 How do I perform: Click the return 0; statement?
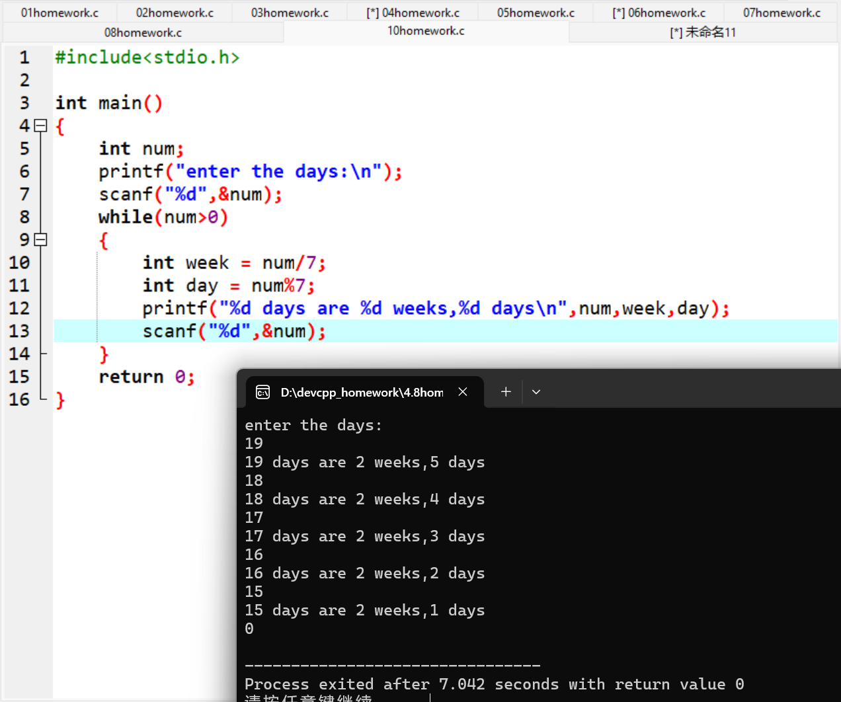(147, 377)
